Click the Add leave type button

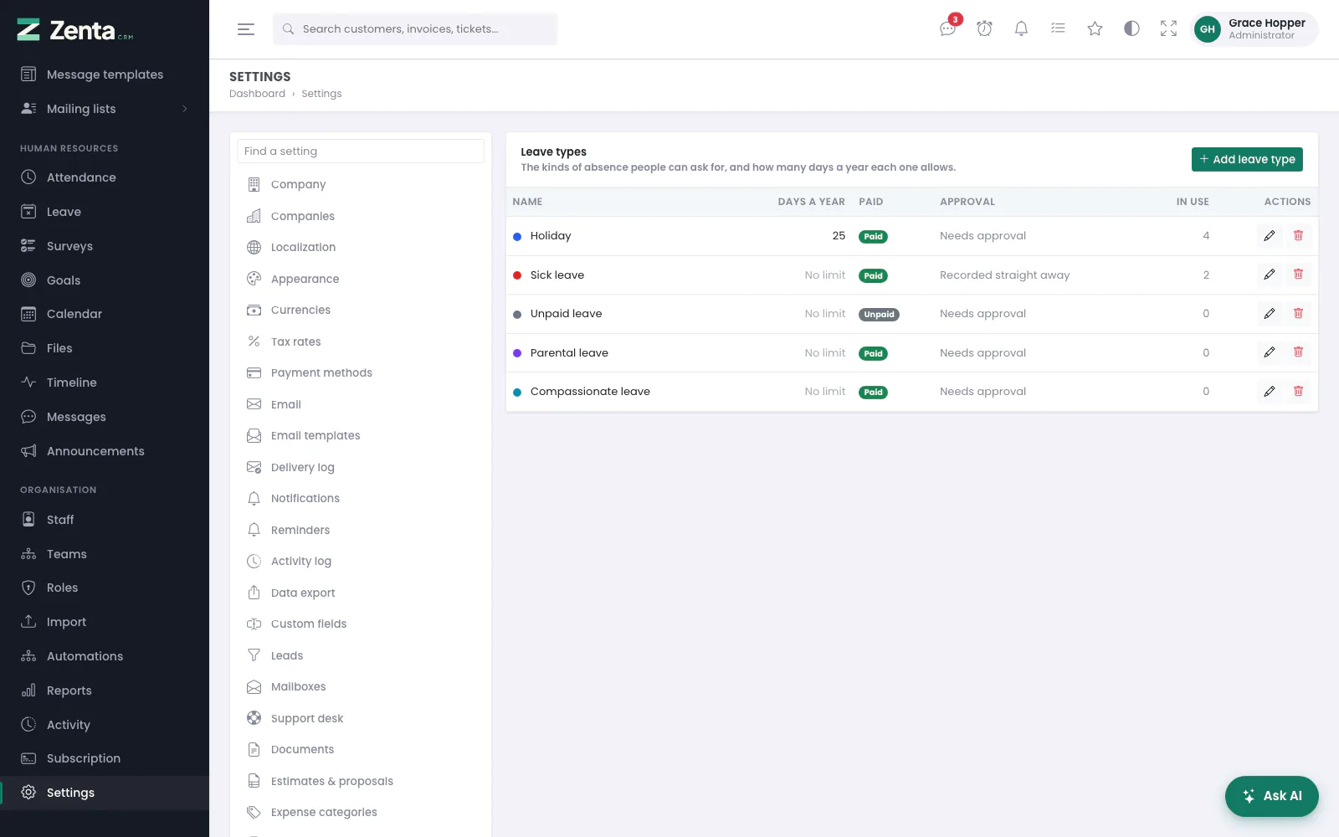coord(1247,159)
